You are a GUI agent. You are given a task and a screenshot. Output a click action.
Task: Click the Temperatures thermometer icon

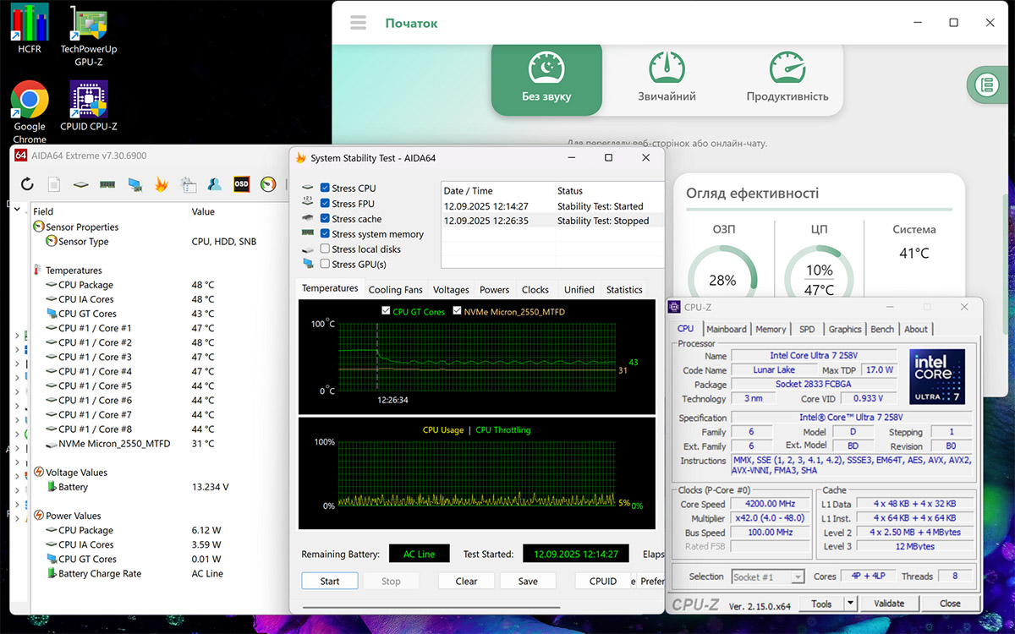tap(38, 271)
